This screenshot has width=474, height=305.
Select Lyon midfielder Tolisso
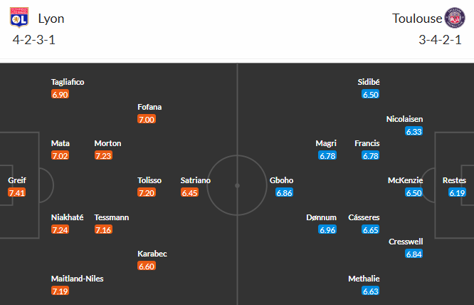(x=149, y=180)
